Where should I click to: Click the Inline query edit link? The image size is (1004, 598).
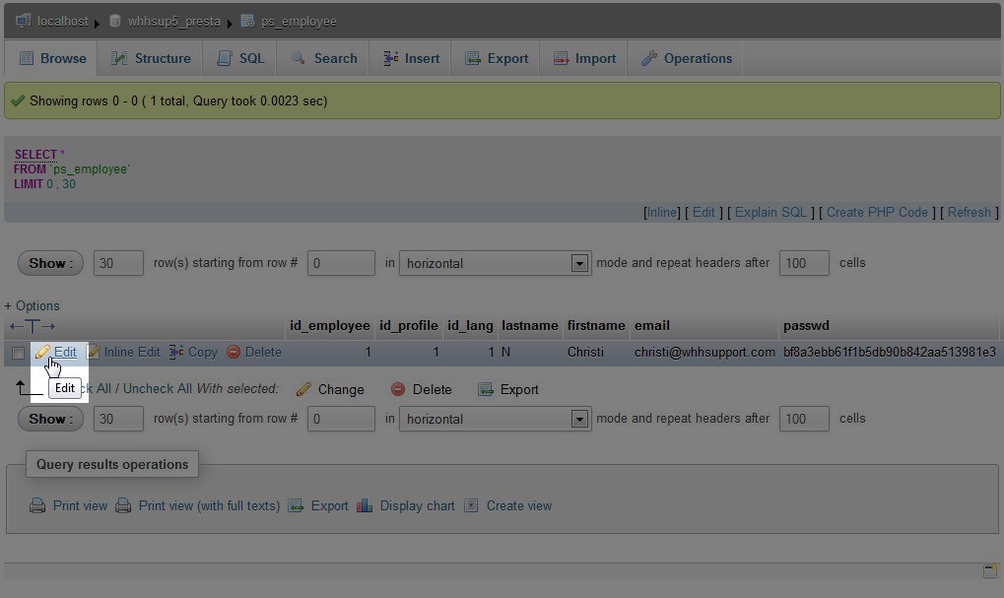point(661,212)
